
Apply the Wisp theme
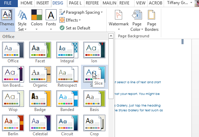[13, 101]
